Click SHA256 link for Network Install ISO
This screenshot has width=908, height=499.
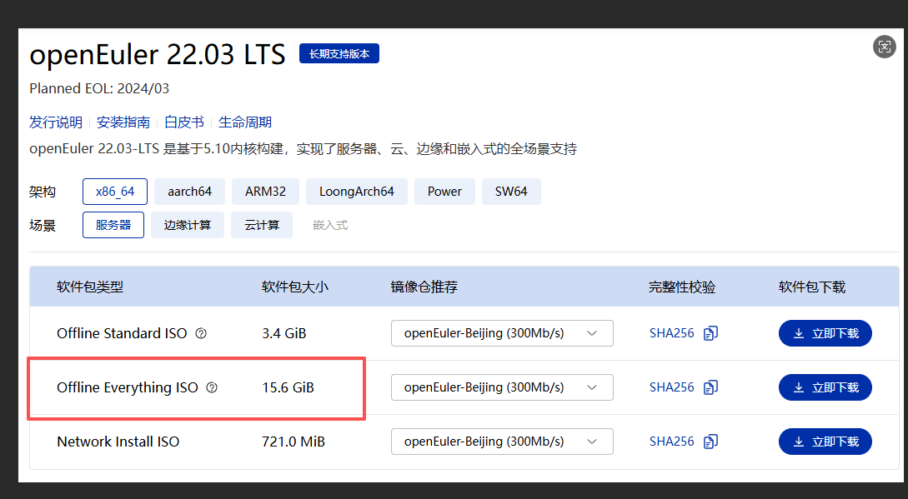click(672, 442)
